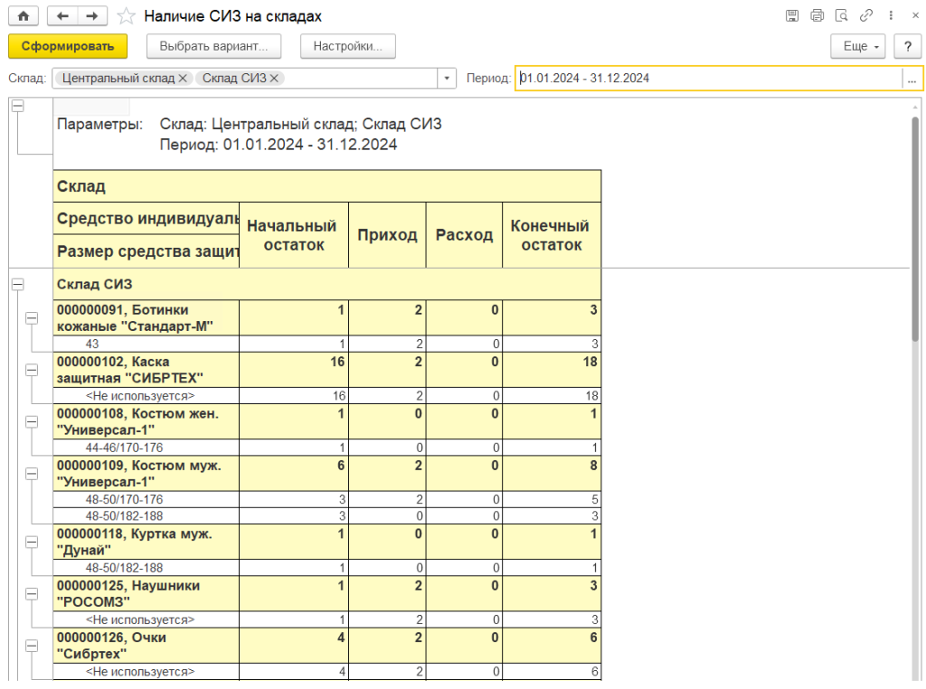Open the Склад dropdown list
926x689 pixels.
click(x=448, y=79)
